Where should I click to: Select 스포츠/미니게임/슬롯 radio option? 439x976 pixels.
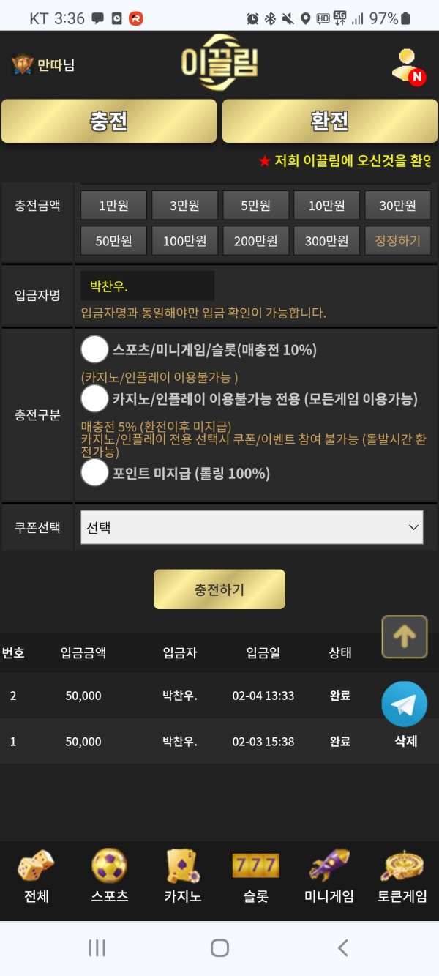[94, 350]
